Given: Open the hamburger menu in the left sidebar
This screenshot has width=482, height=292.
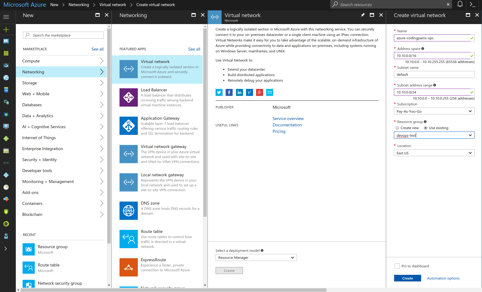Looking at the screenshot, I should coord(6,17).
